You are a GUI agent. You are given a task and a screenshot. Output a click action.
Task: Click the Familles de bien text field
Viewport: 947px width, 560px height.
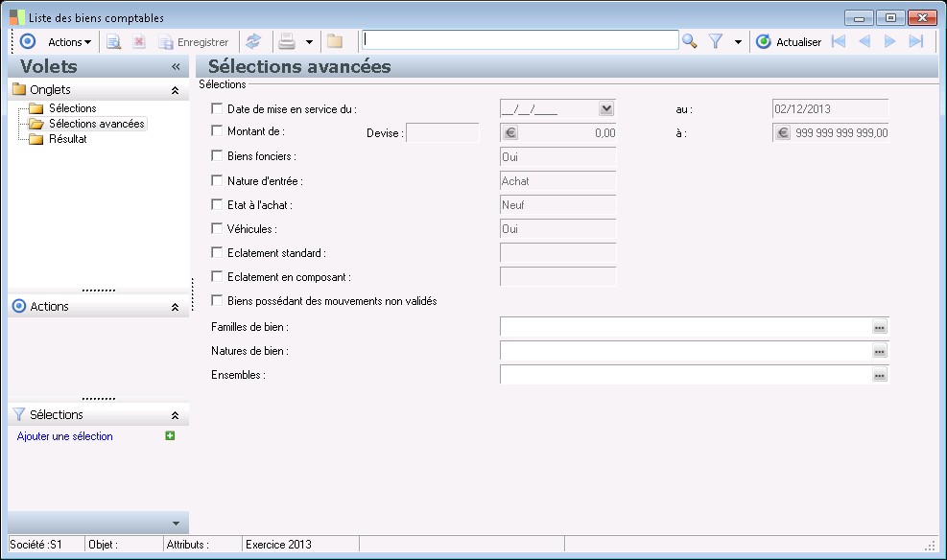click(685, 326)
